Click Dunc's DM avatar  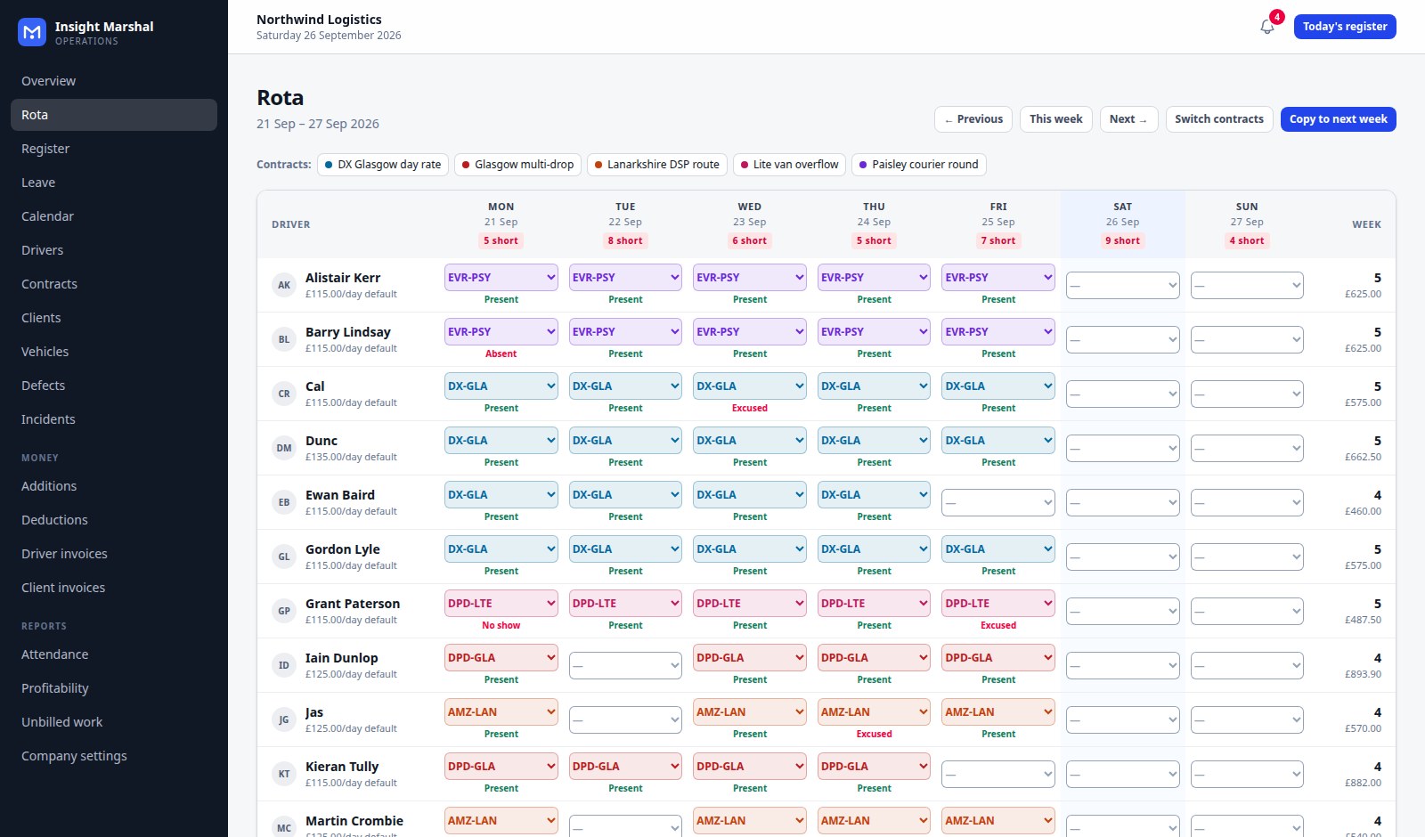click(284, 448)
